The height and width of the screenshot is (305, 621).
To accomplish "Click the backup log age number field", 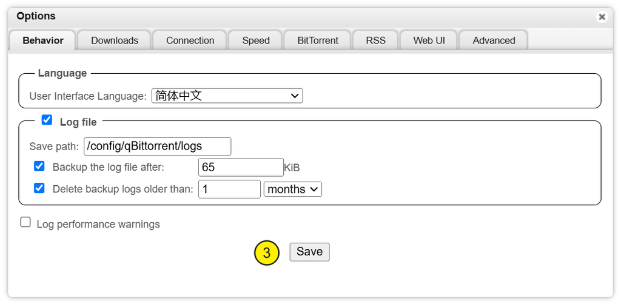I will 229,189.
